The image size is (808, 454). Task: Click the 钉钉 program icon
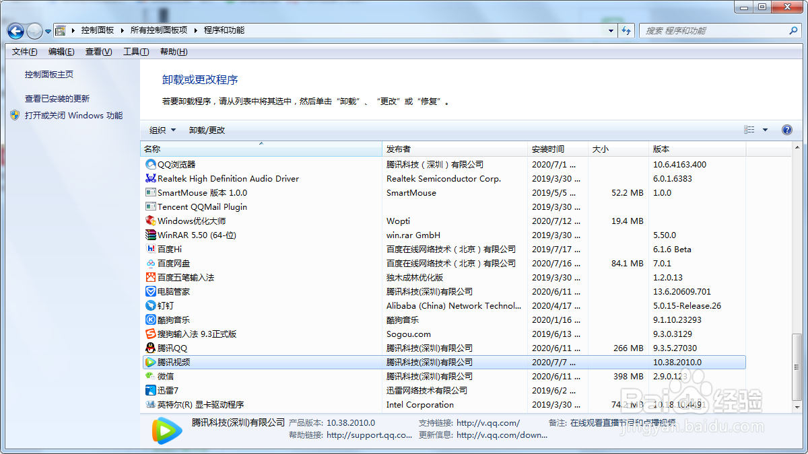pyautogui.click(x=151, y=305)
